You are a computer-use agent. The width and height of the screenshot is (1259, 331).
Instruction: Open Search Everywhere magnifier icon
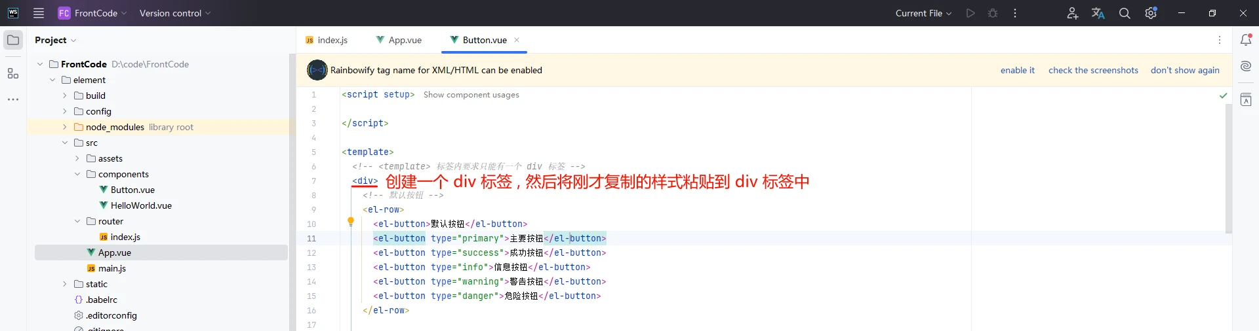pos(1125,13)
